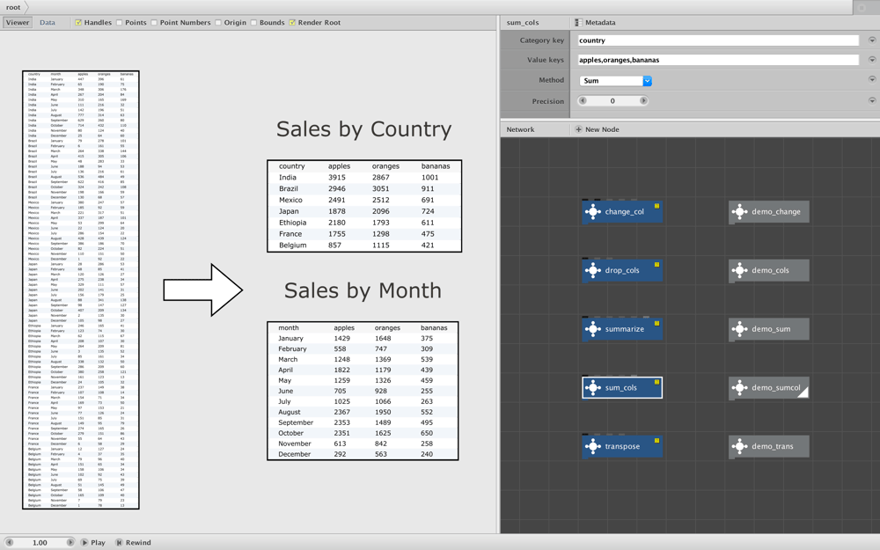Open the Value keys parameter menu arrow
This screenshot has width=880, height=550.
[x=872, y=60]
